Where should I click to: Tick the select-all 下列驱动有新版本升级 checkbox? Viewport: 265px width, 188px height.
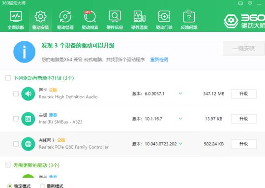[x=8, y=78]
